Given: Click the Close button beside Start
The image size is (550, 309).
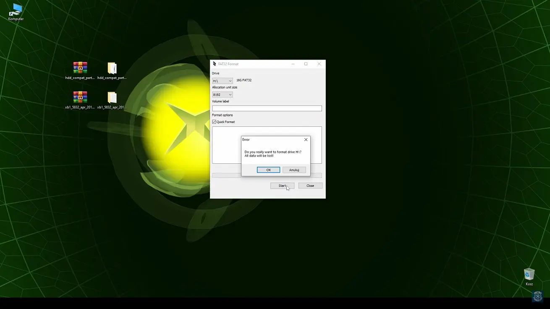Looking at the screenshot, I should (310, 186).
